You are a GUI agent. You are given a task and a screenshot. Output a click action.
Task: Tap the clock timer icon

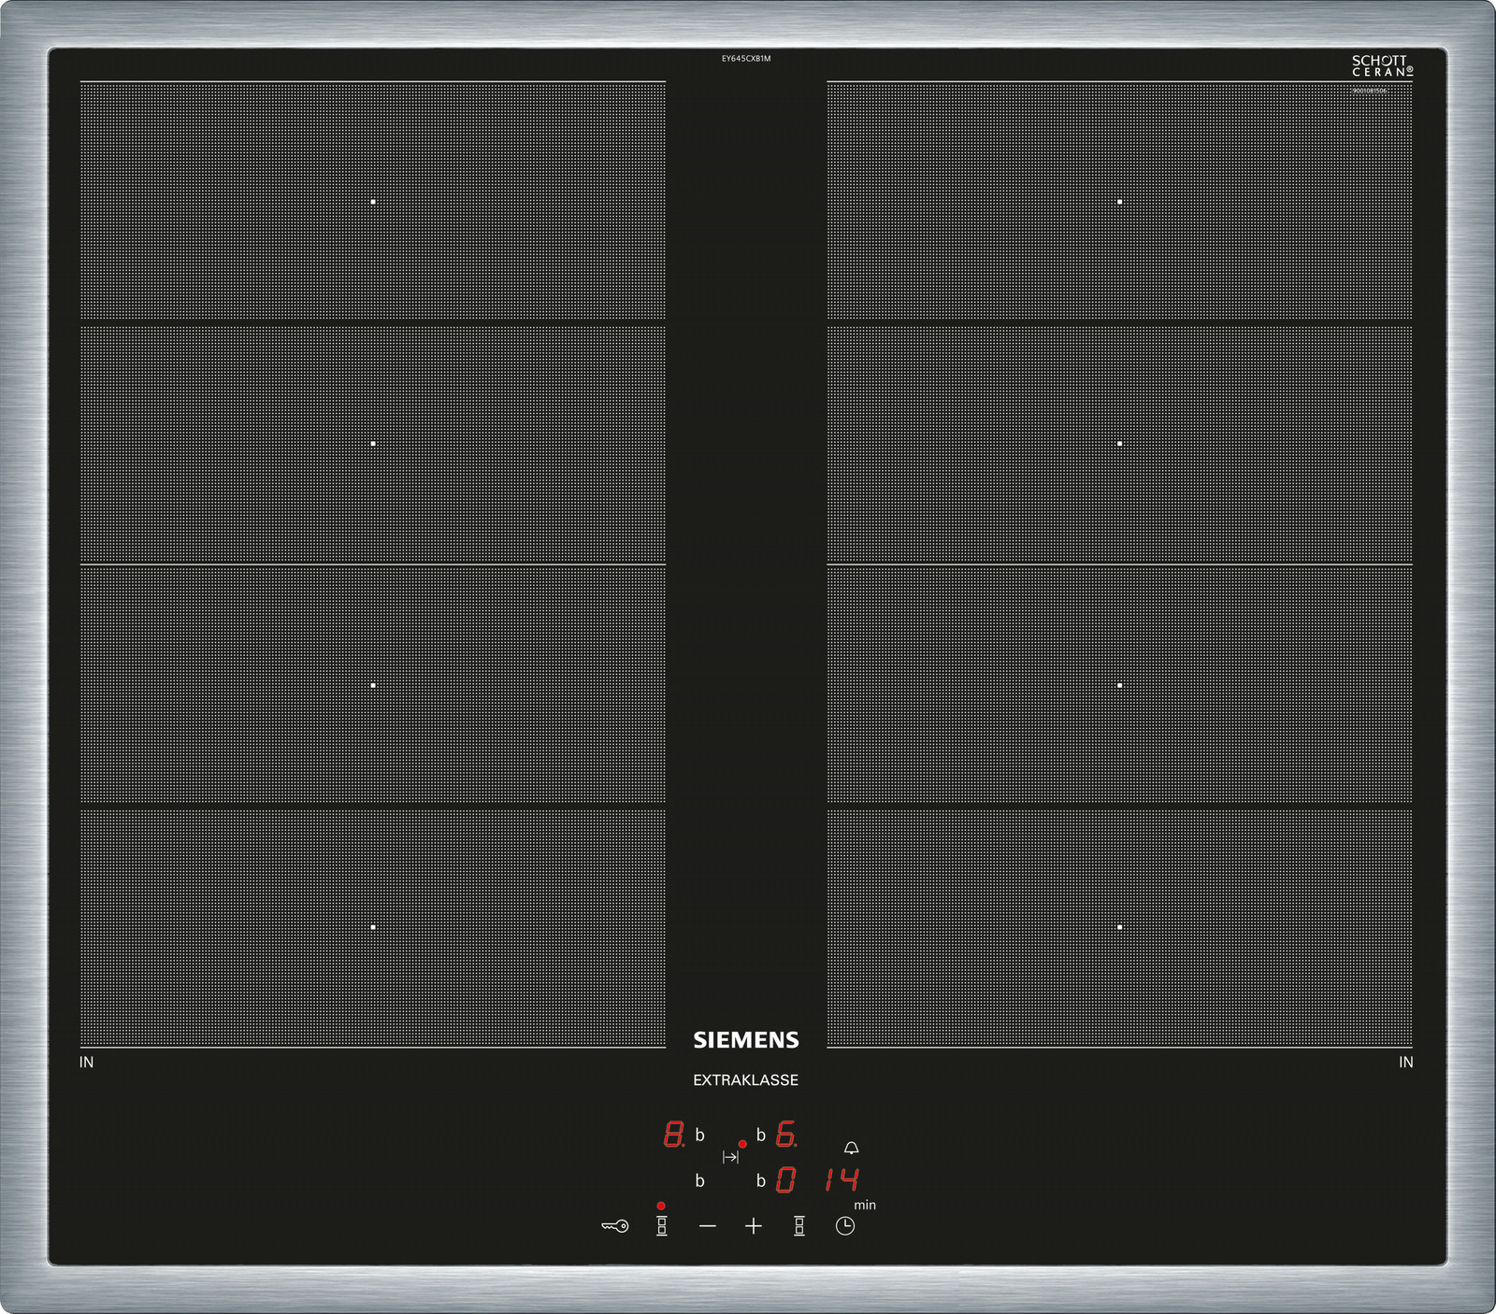point(845,1225)
